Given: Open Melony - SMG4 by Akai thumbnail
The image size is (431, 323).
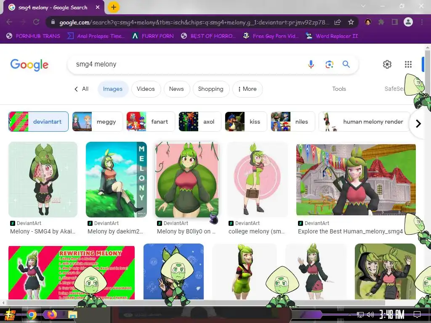Looking at the screenshot, I should pos(43,179).
